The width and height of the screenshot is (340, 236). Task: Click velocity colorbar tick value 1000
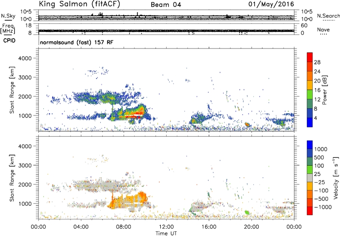click(321, 149)
